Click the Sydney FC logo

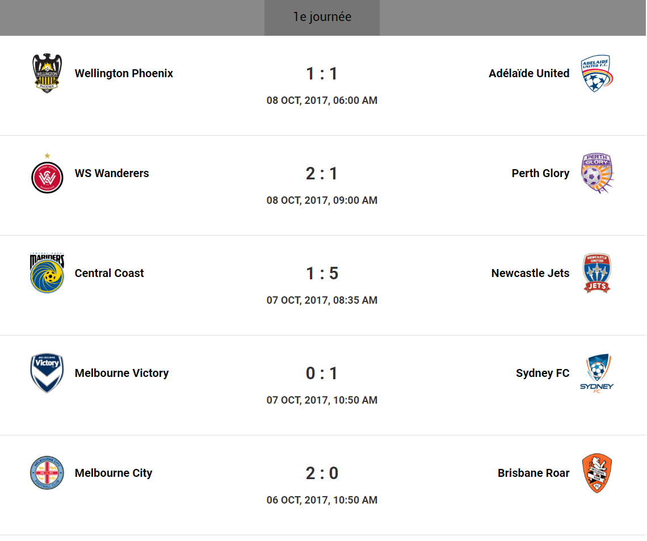click(x=597, y=373)
